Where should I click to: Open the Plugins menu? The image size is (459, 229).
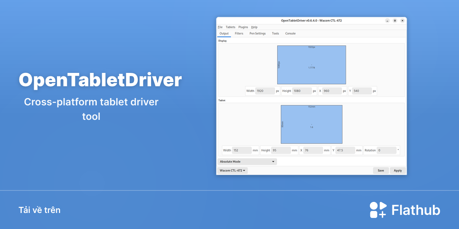pyautogui.click(x=243, y=27)
